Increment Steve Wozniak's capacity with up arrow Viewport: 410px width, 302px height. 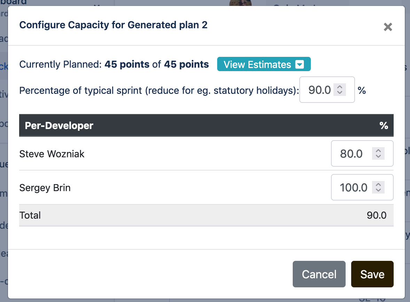click(x=378, y=151)
